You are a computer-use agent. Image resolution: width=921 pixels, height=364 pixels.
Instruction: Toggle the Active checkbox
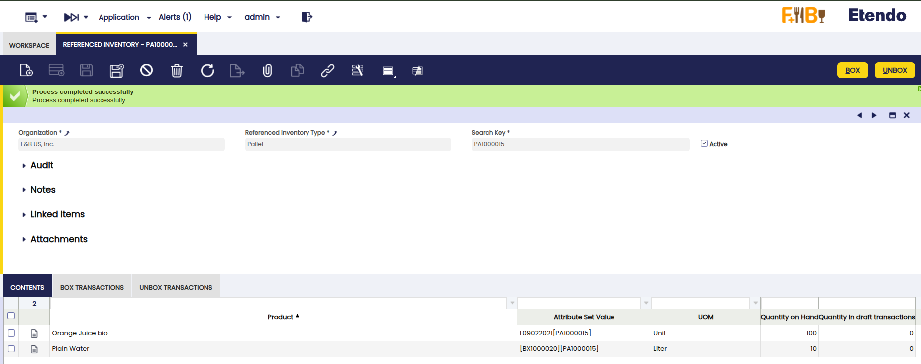pyautogui.click(x=704, y=143)
